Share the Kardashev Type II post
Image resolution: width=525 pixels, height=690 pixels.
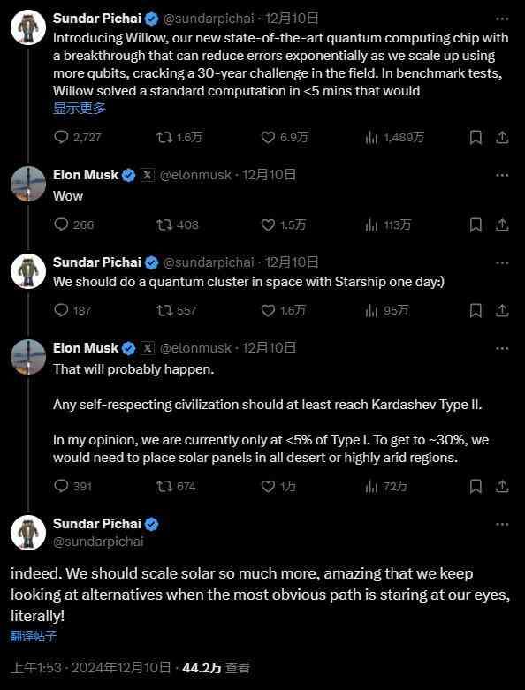click(502, 486)
